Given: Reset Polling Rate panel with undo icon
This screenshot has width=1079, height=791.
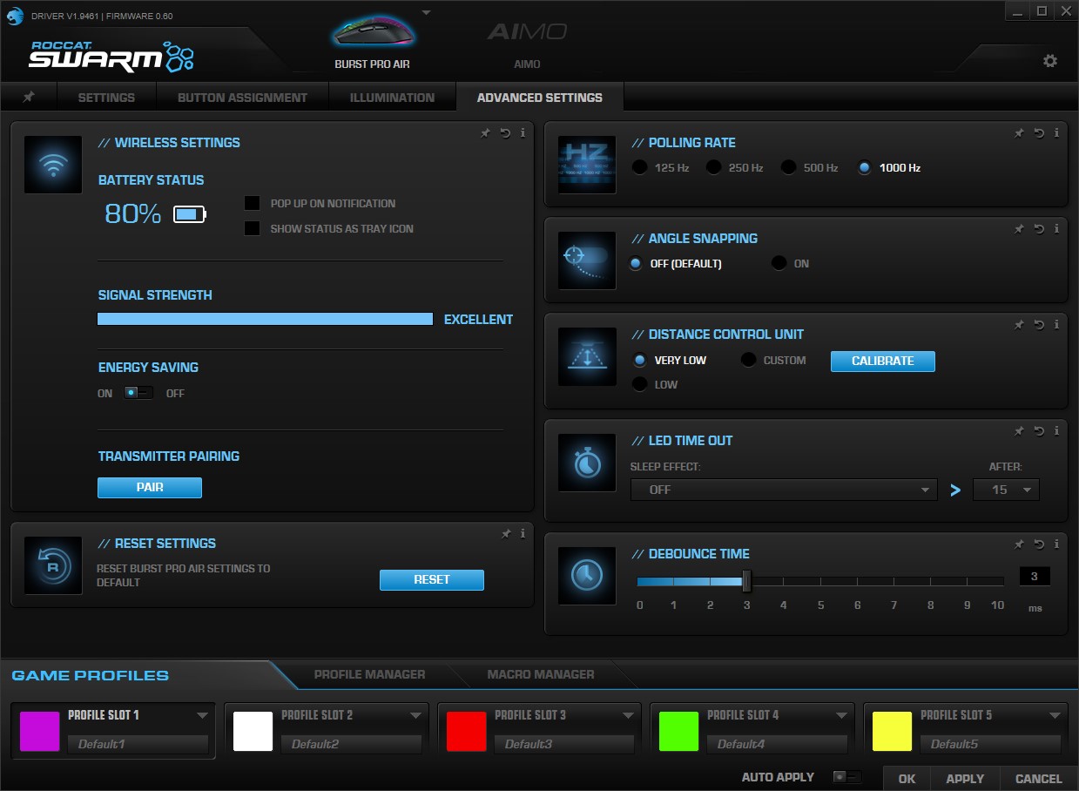Looking at the screenshot, I should coord(1038,133).
